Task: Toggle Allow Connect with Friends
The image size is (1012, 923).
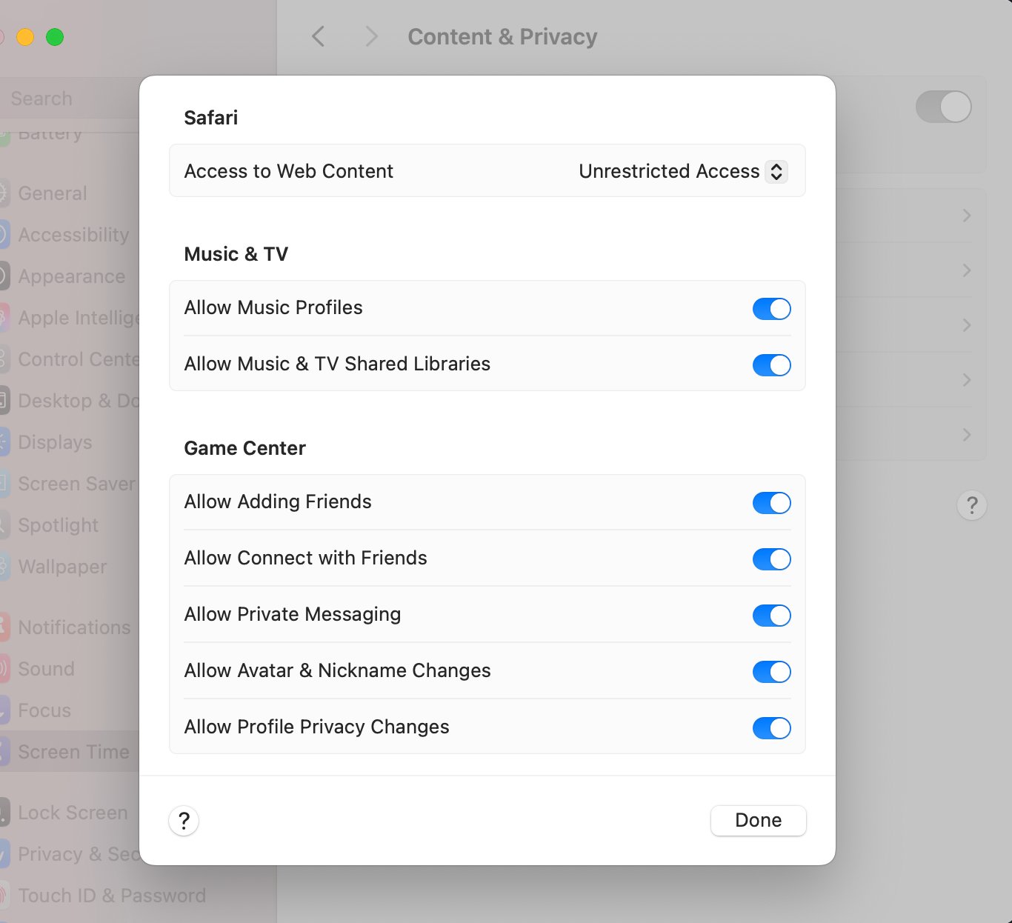Action: coord(772,559)
